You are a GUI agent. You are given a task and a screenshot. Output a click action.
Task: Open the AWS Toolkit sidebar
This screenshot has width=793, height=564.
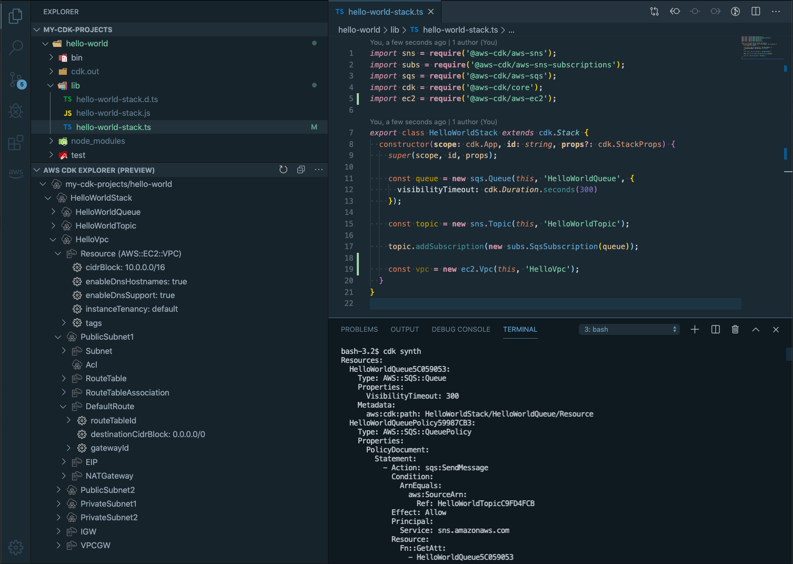pos(16,173)
